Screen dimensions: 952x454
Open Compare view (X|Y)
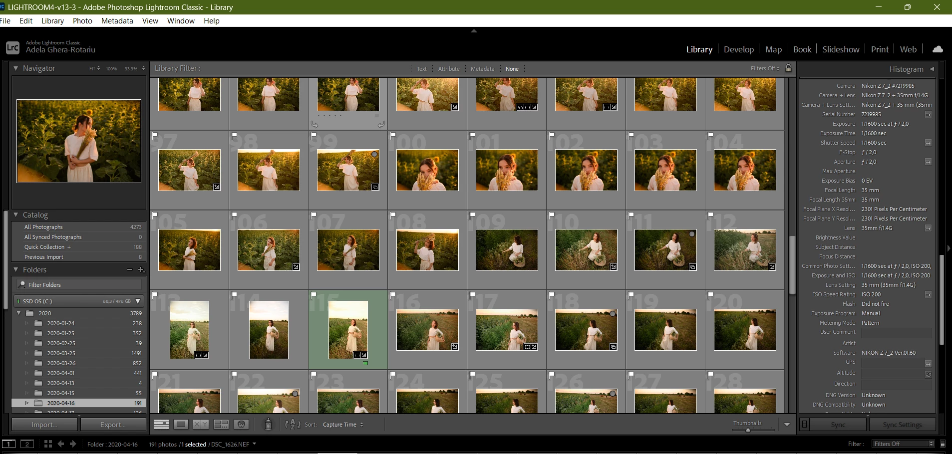point(201,425)
